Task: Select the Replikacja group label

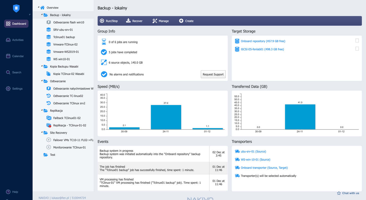Action: tap(56, 111)
